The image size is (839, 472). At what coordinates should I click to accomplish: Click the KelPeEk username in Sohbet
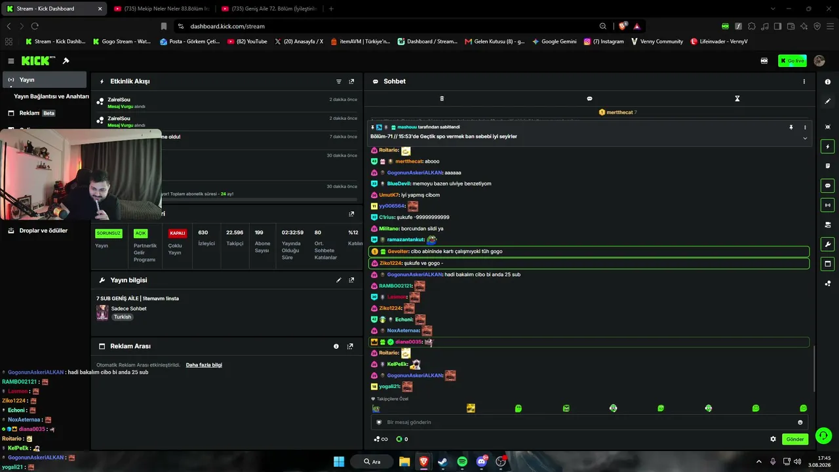tap(398, 364)
